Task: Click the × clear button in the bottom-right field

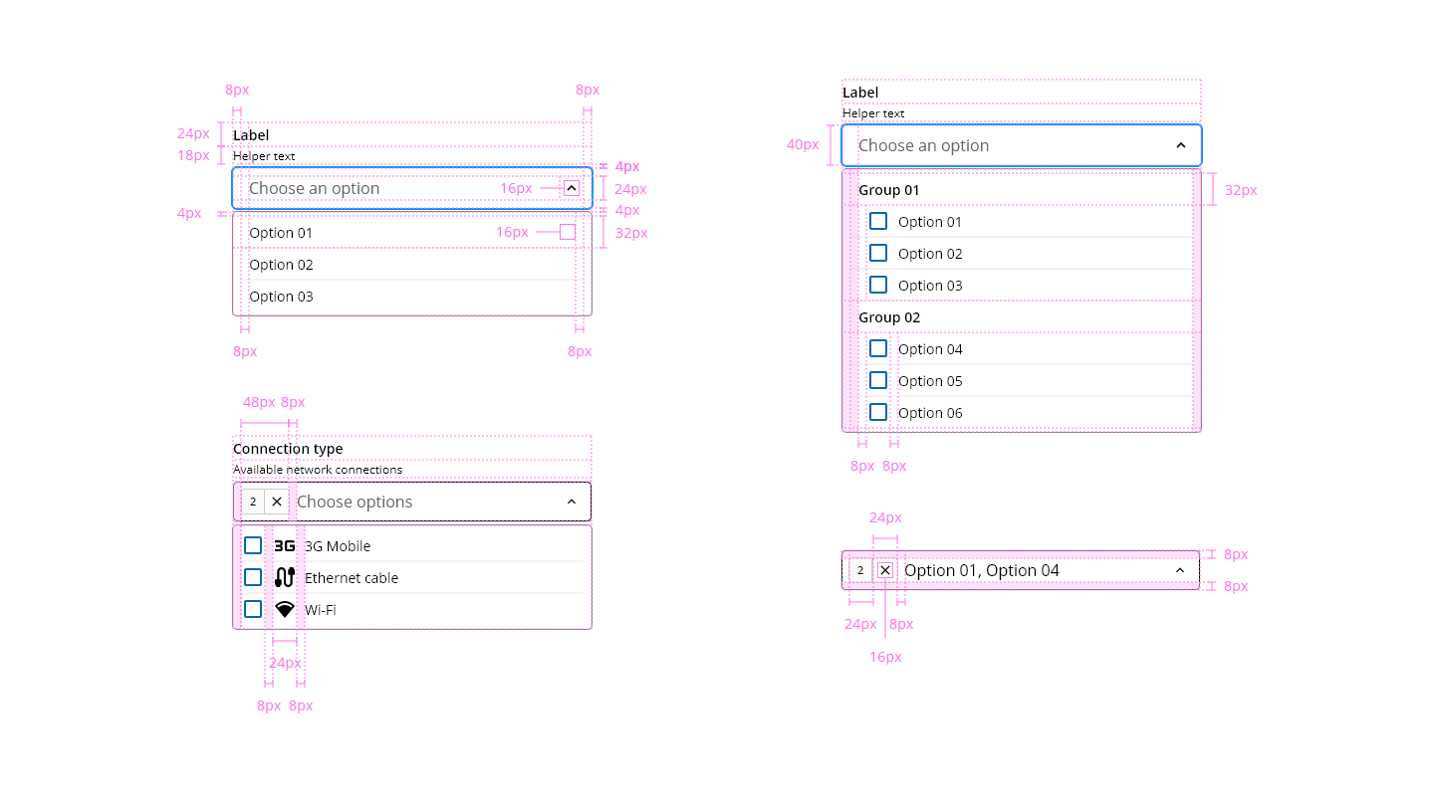Action: [x=884, y=569]
